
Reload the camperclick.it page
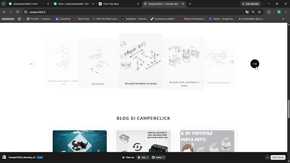pos(17,12)
